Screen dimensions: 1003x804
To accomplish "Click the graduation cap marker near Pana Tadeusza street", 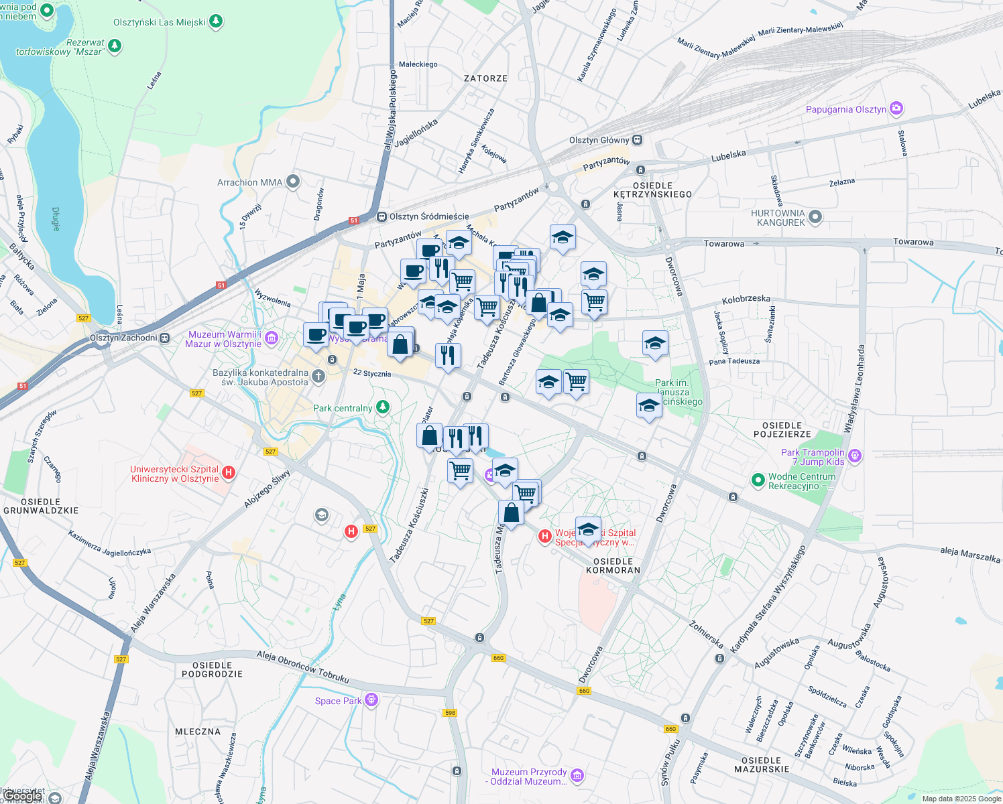I will point(654,344).
